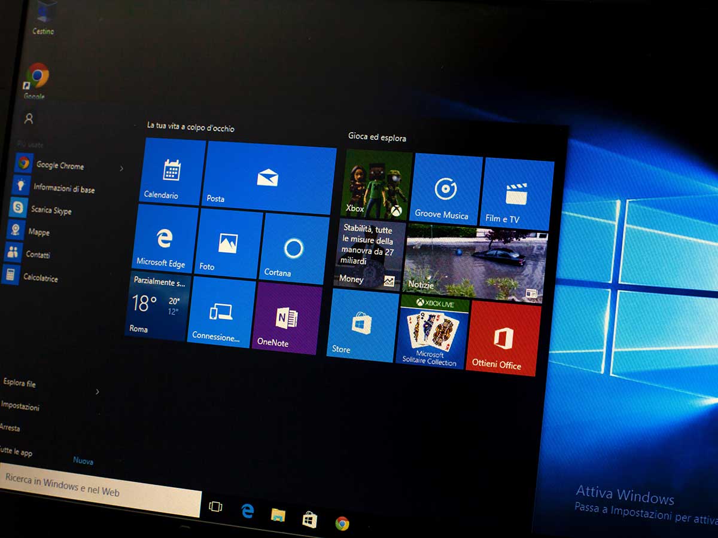Open the Groove Musica tile

[446, 190]
